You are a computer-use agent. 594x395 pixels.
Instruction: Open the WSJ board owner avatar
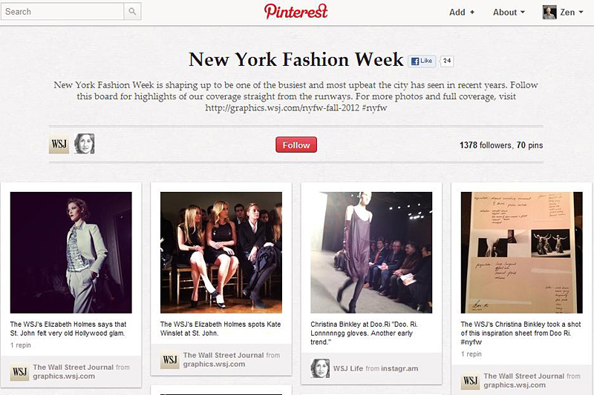click(x=59, y=144)
